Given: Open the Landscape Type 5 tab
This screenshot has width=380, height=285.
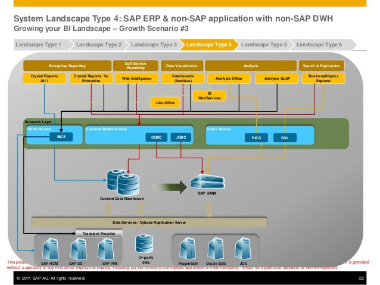Looking at the screenshot, I should pyautogui.click(x=264, y=45).
